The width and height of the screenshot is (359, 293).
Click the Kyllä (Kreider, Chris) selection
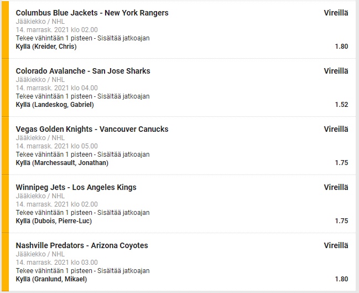pos(46,47)
